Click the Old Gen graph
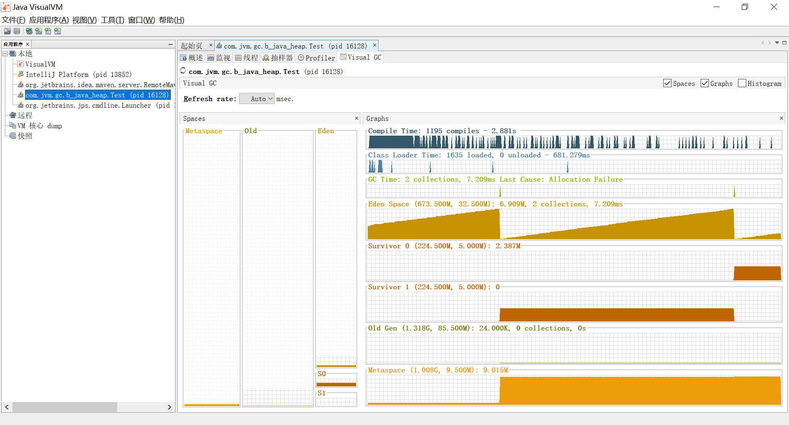The image size is (789, 425). [x=574, y=348]
